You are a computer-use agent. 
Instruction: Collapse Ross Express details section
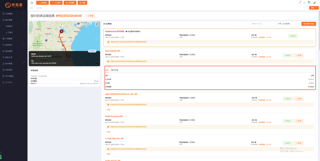[108, 66]
